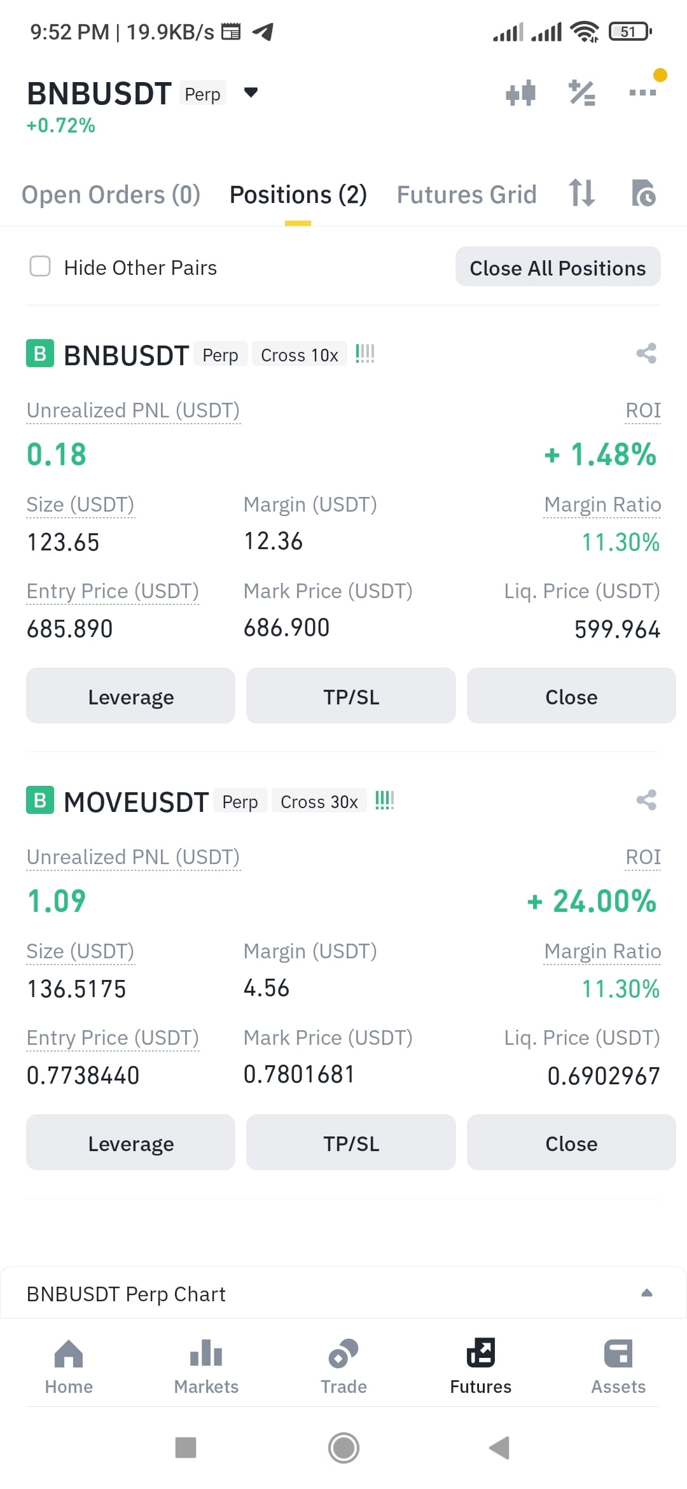Expand the BNBUSDT Perp Chart panel
The height and width of the screenshot is (1489, 687).
pos(647,1292)
